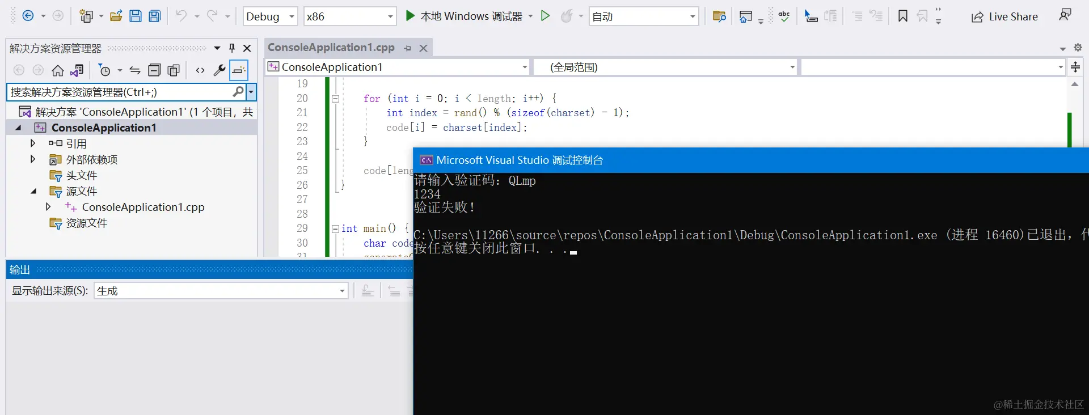This screenshot has height=415, width=1089.
Task: Open properties with the wrench icon
Action: 220,70
